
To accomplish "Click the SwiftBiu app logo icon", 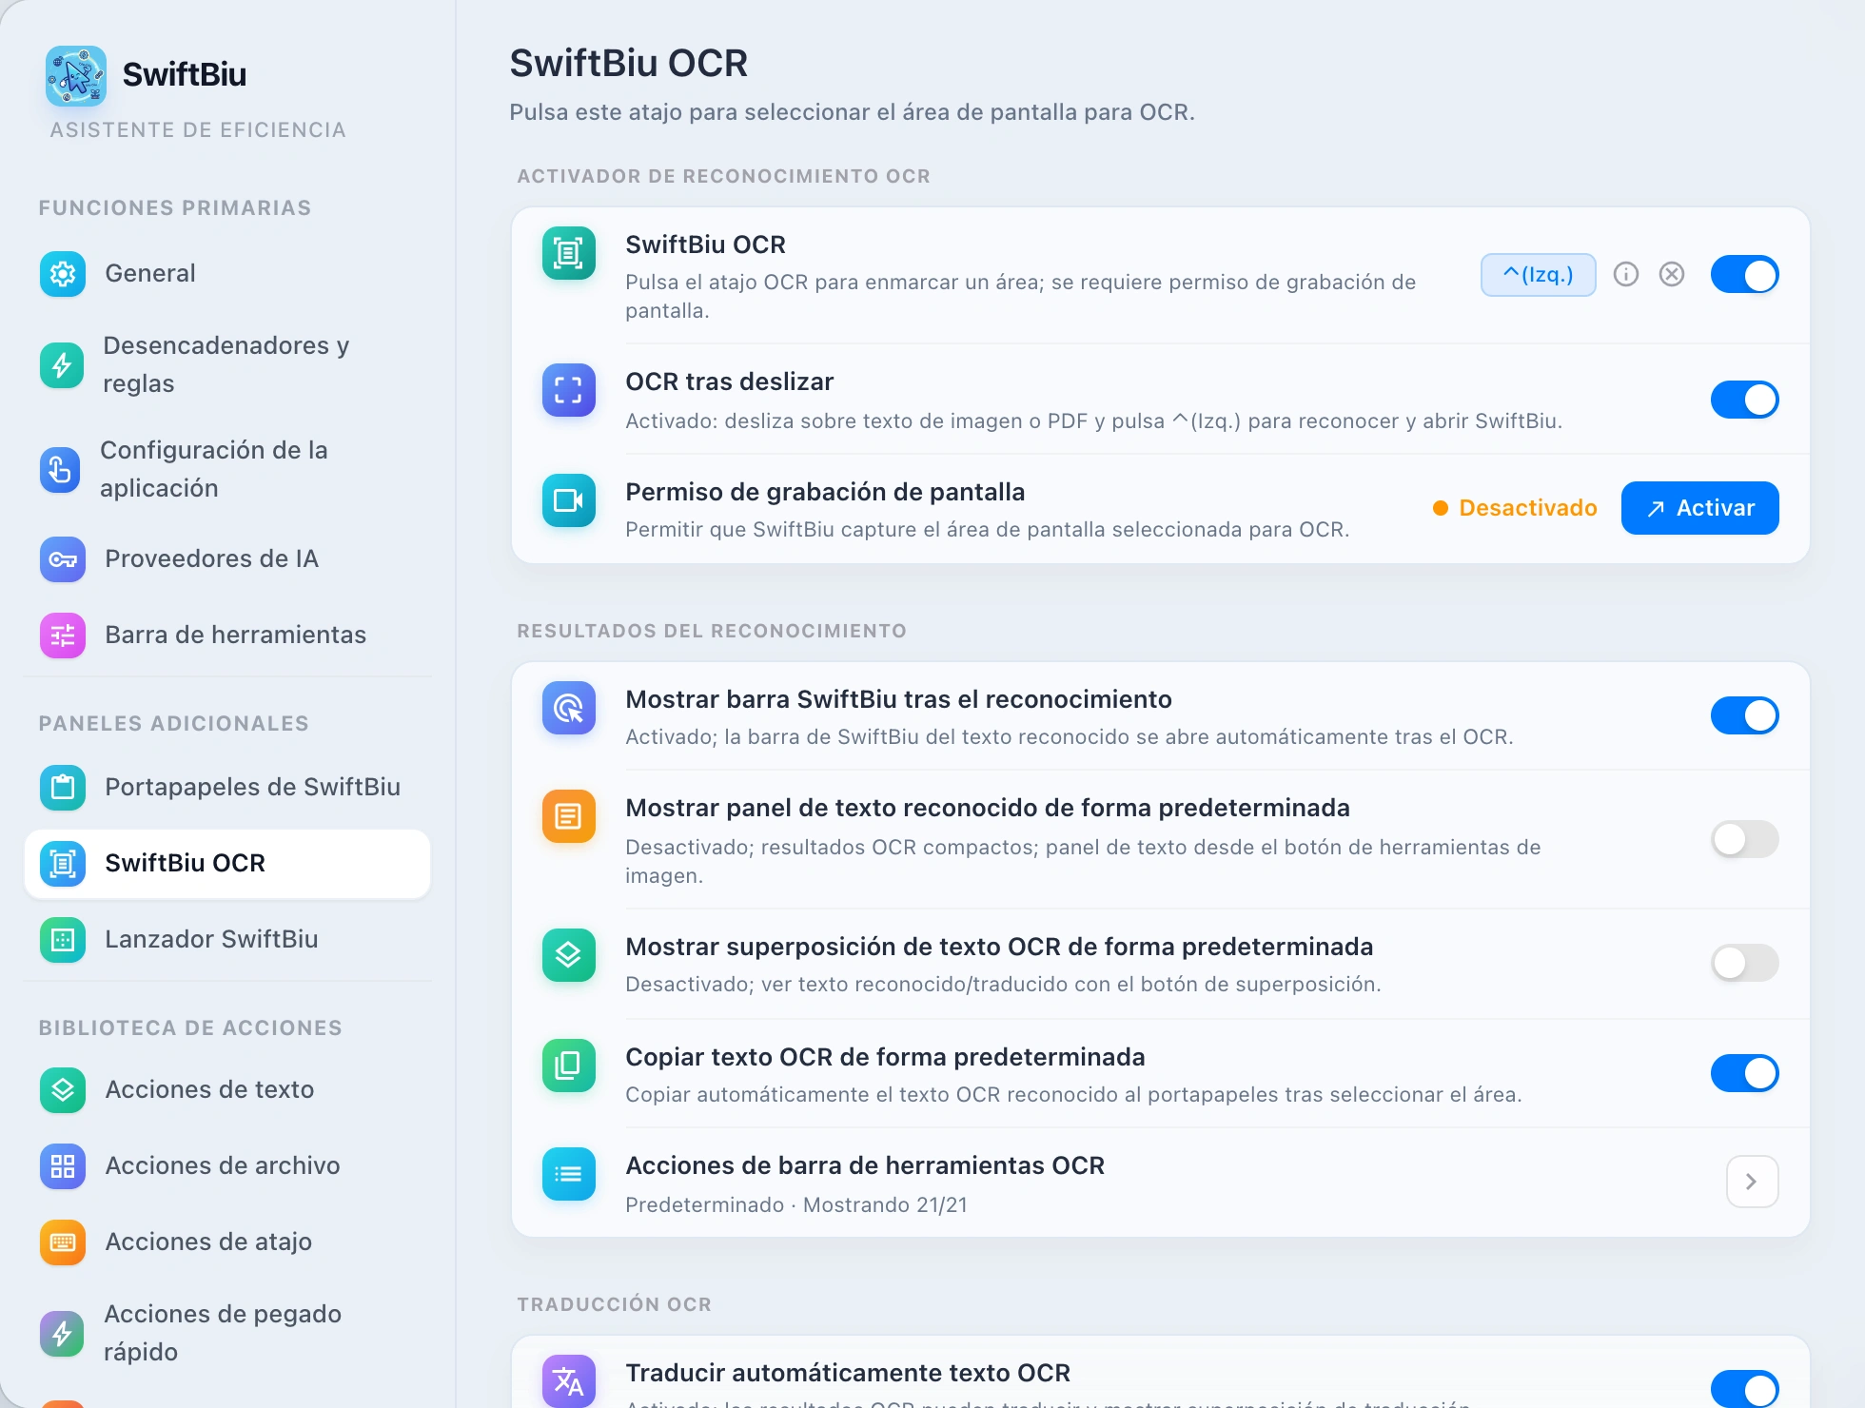I will coord(76,75).
